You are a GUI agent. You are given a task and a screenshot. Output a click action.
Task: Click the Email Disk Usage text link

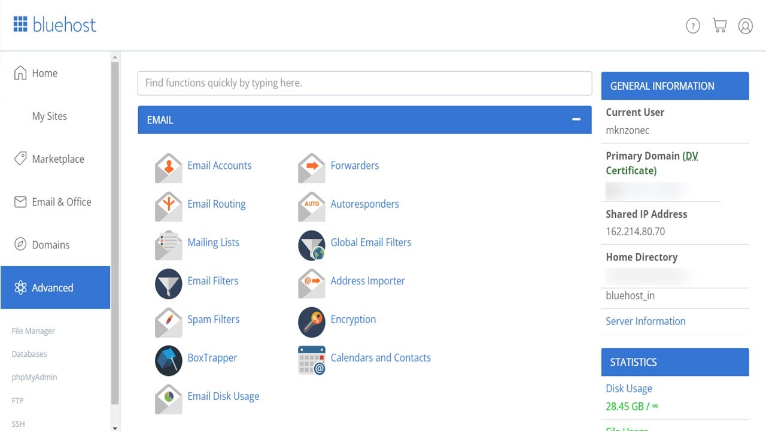pos(223,396)
